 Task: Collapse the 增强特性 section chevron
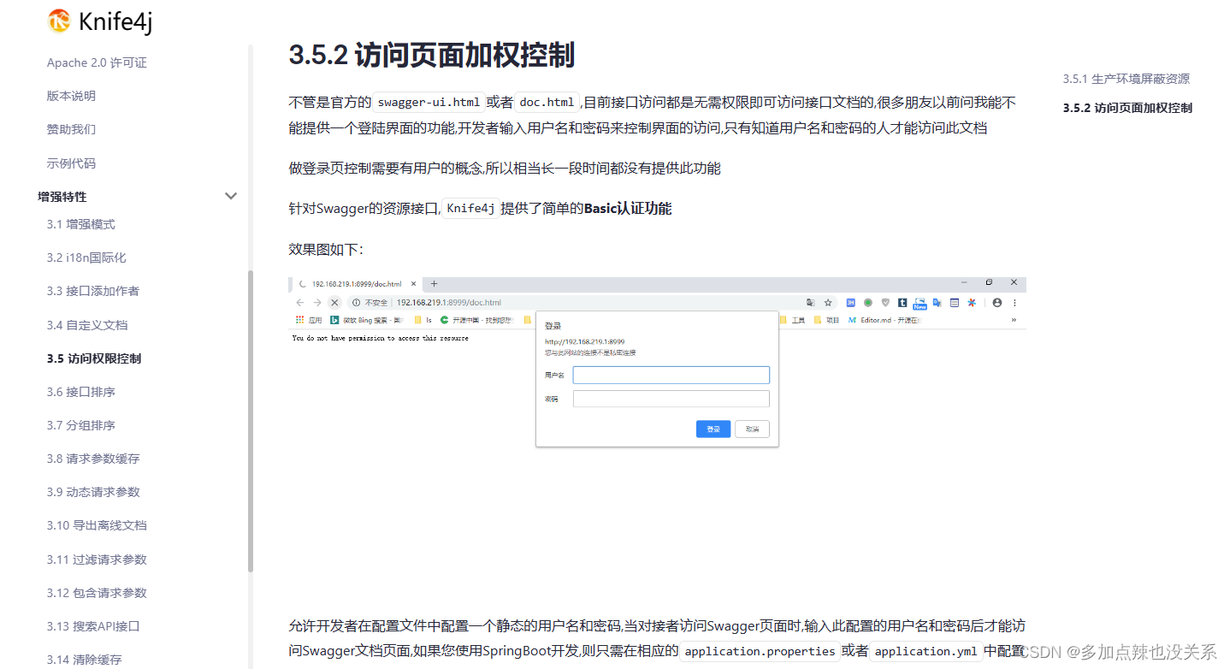pos(230,196)
